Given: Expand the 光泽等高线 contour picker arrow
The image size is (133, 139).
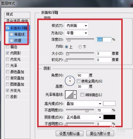Looking at the screenshot, I should (x=75, y=95).
